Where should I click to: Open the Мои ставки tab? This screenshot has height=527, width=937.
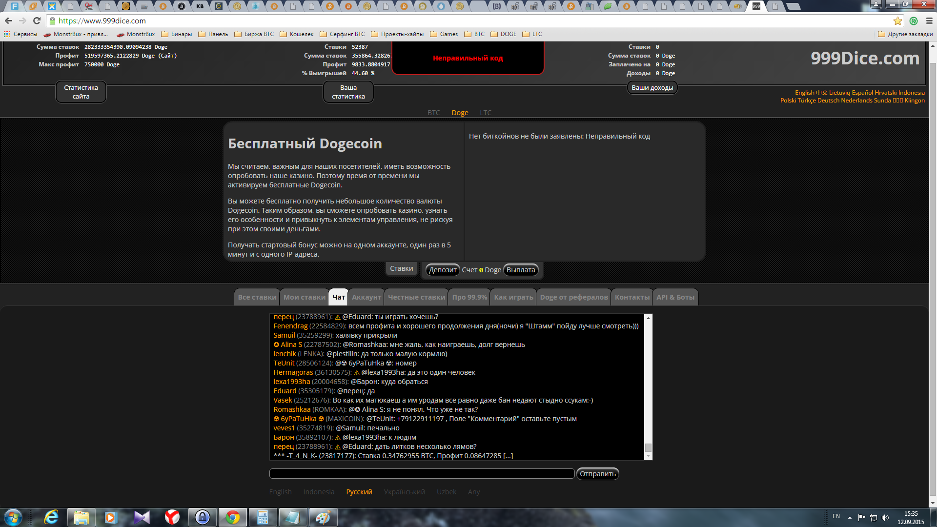(305, 297)
